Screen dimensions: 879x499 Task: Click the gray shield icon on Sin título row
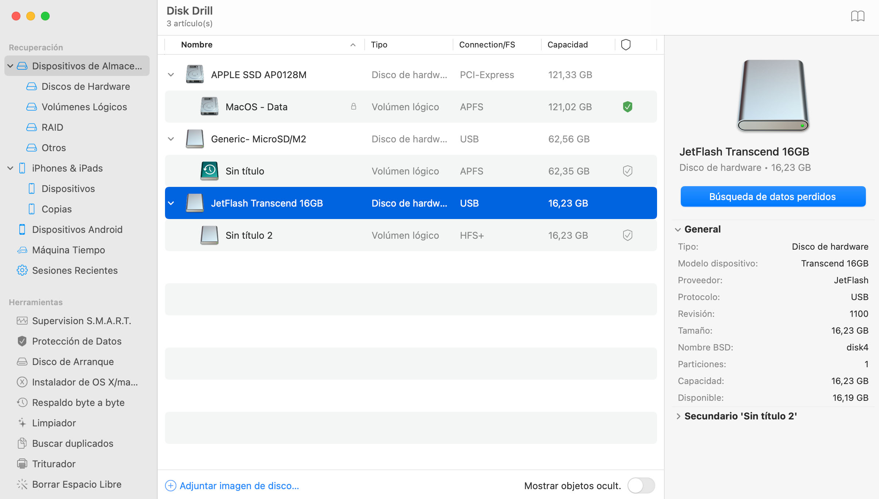click(627, 171)
